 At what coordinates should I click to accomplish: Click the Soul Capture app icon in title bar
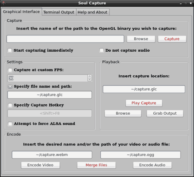coord(4,3)
